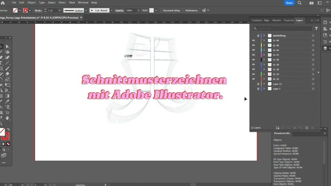This screenshot has height=186, width=331.
Task: Select the Artboard tool
Action: point(7,112)
